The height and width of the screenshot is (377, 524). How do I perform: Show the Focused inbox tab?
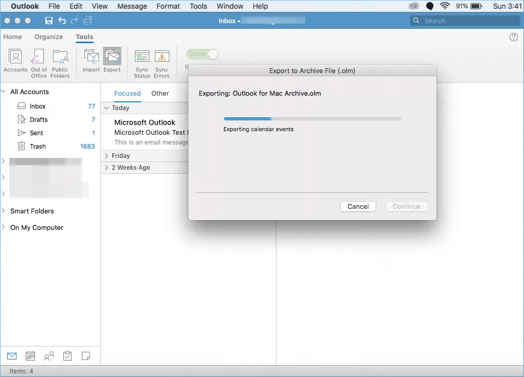[127, 94]
